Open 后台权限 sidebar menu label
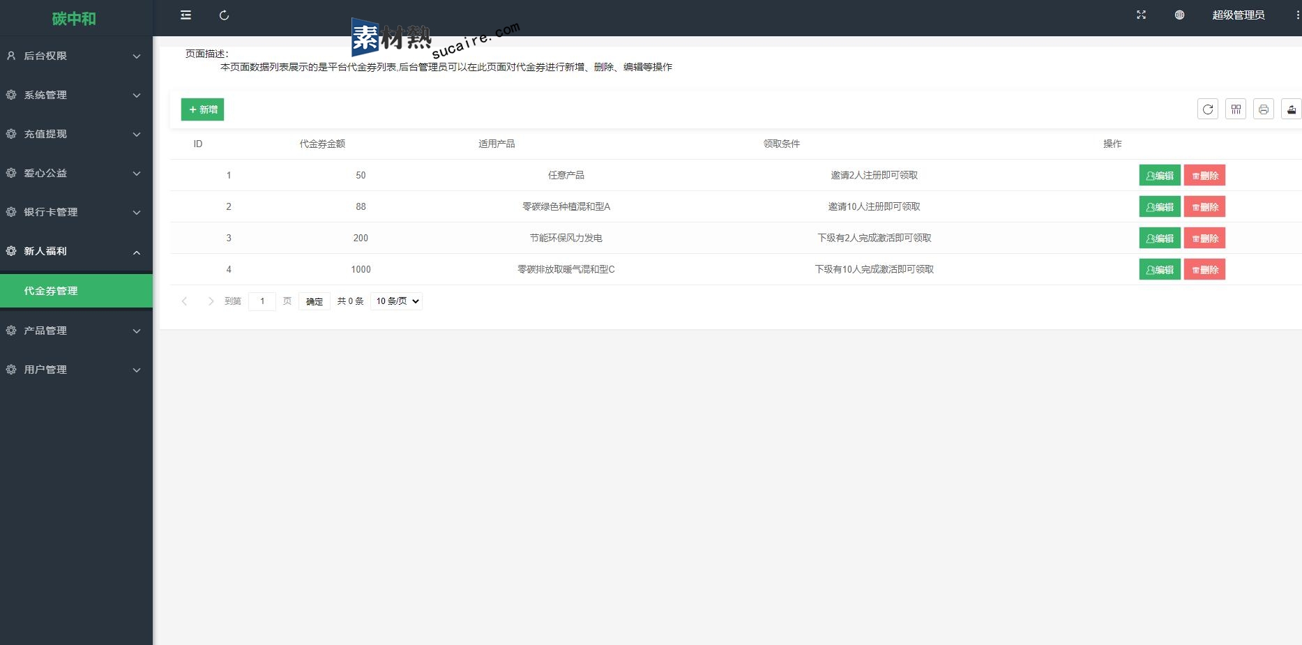Screen dimensions: 1302x645 pos(45,56)
